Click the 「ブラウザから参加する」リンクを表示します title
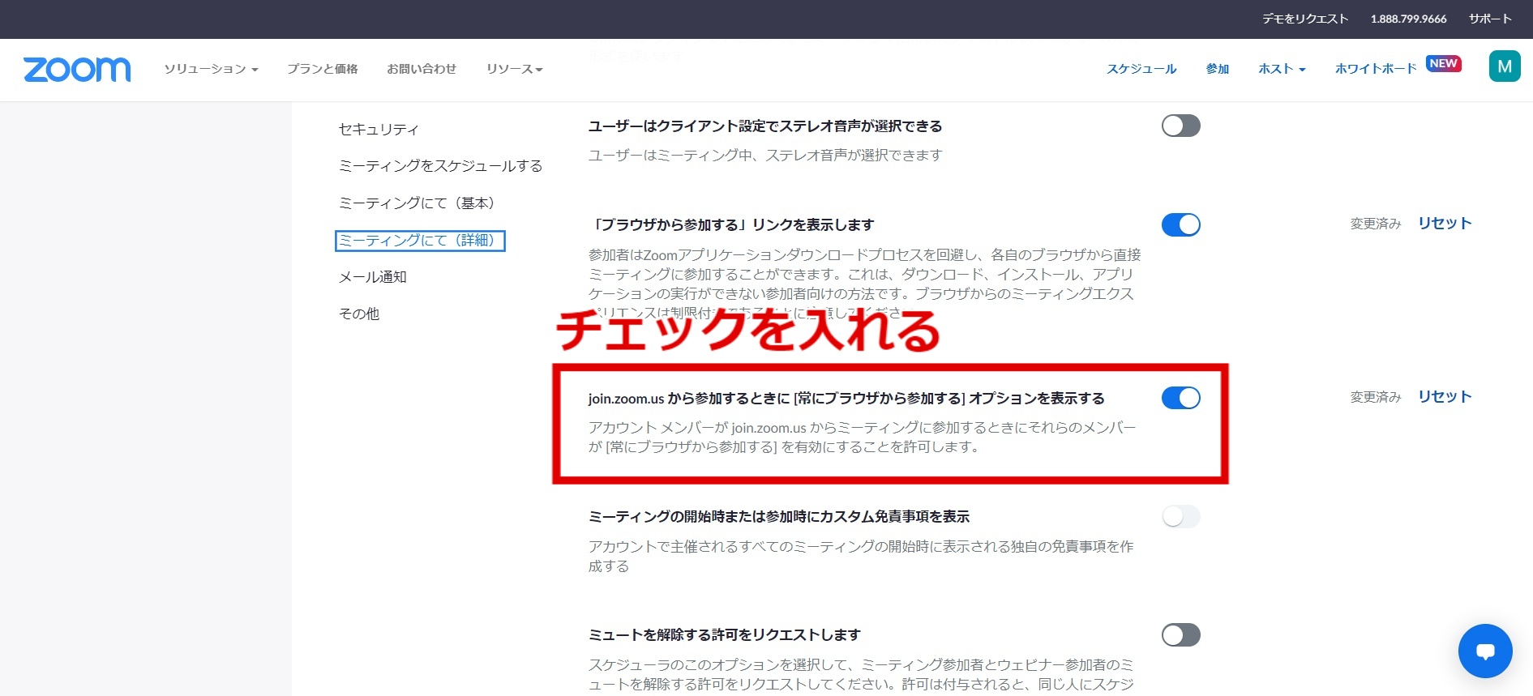 pos(732,225)
